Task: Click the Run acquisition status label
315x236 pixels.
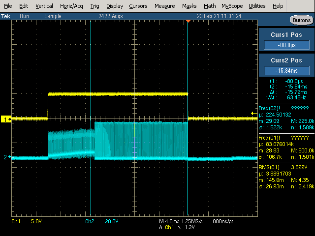Action: click(24, 16)
